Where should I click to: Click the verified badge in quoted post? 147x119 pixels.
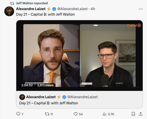[64, 97]
